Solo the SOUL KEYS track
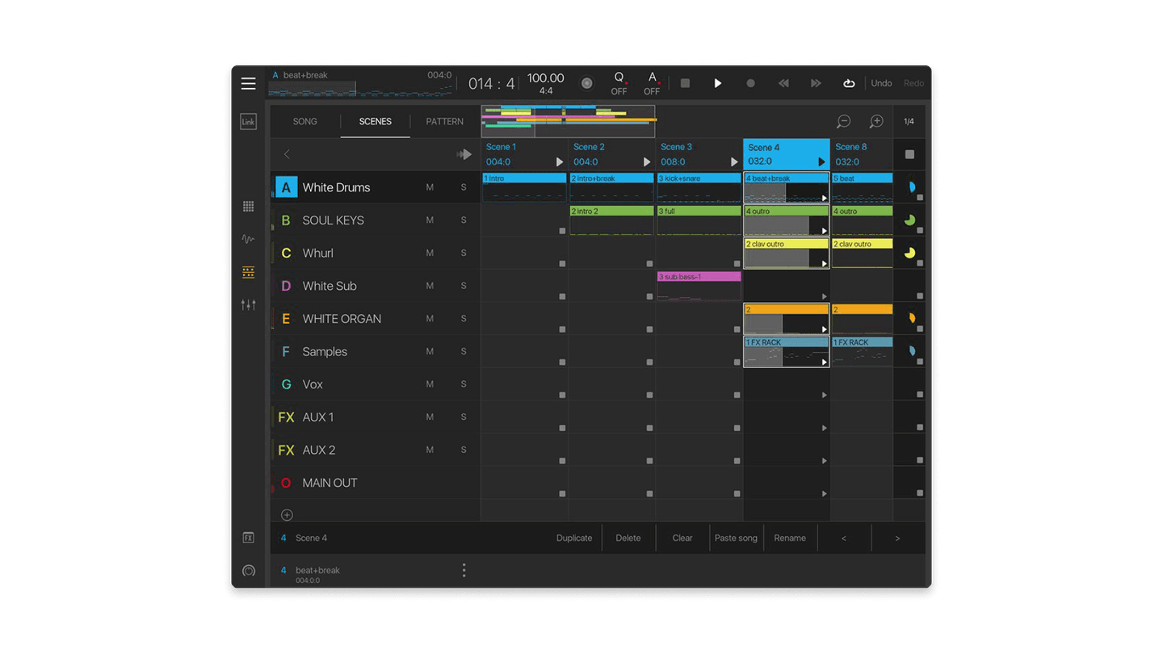1163x654 pixels. click(463, 220)
